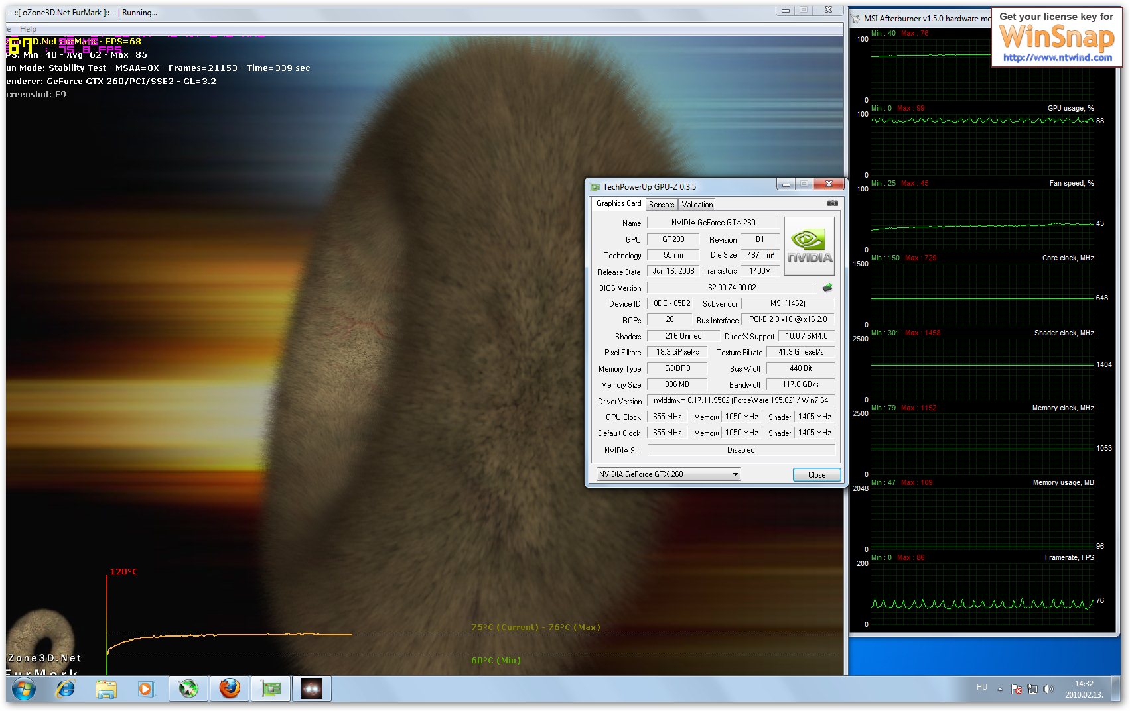The height and width of the screenshot is (711, 1130).
Task: Click the GPU Clock value 655 MHz
Action: (x=668, y=417)
